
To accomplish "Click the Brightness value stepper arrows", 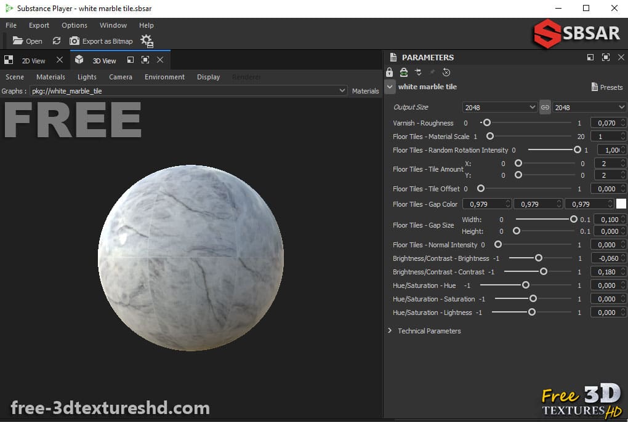I will [623, 258].
